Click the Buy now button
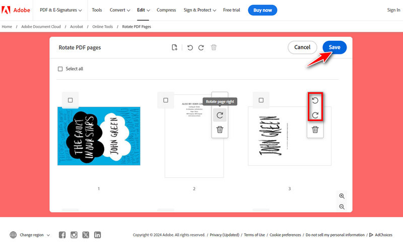Viewport: 403px width, 242px height. 262,10
